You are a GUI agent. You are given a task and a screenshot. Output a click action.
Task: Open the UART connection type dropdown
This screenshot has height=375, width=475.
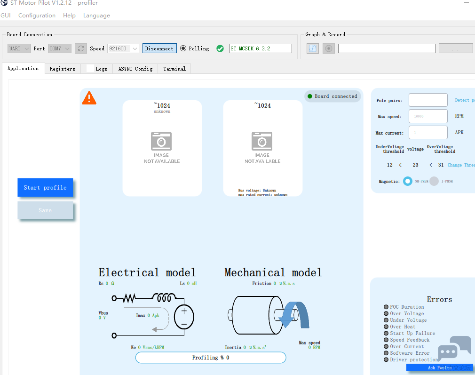[19, 48]
